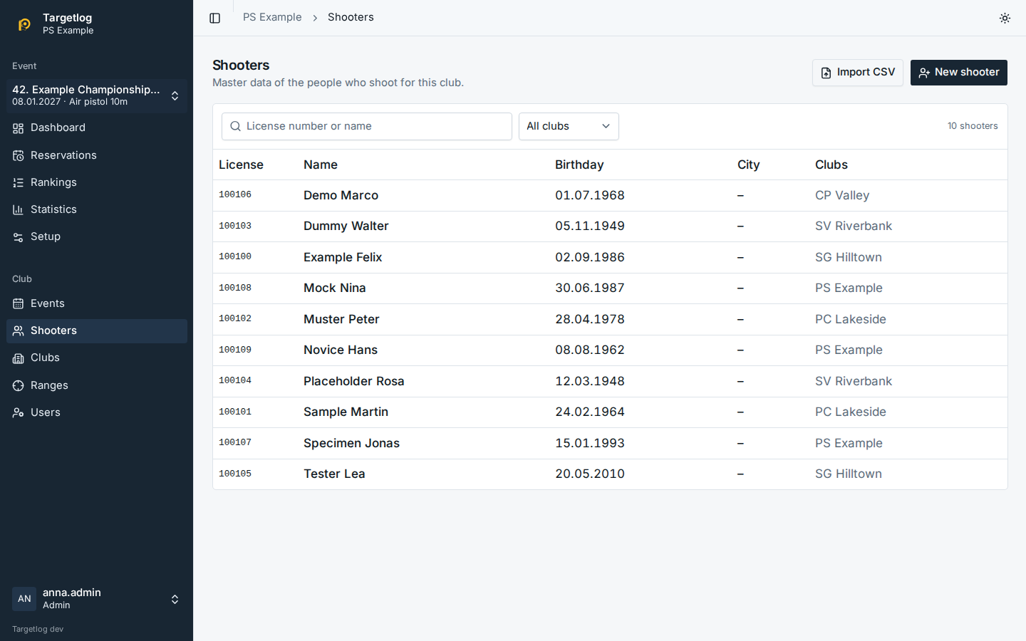The width and height of the screenshot is (1026, 641).
Task: Open the Rankings page
Action: tap(97, 182)
